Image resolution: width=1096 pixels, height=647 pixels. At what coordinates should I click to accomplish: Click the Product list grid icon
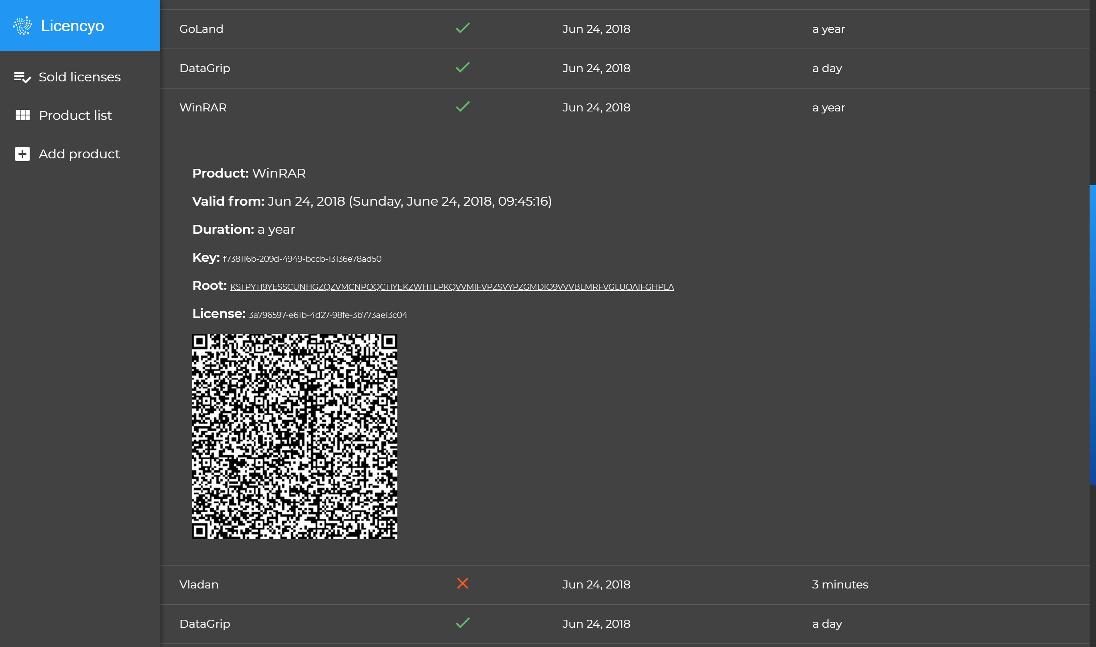pos(22,115)
